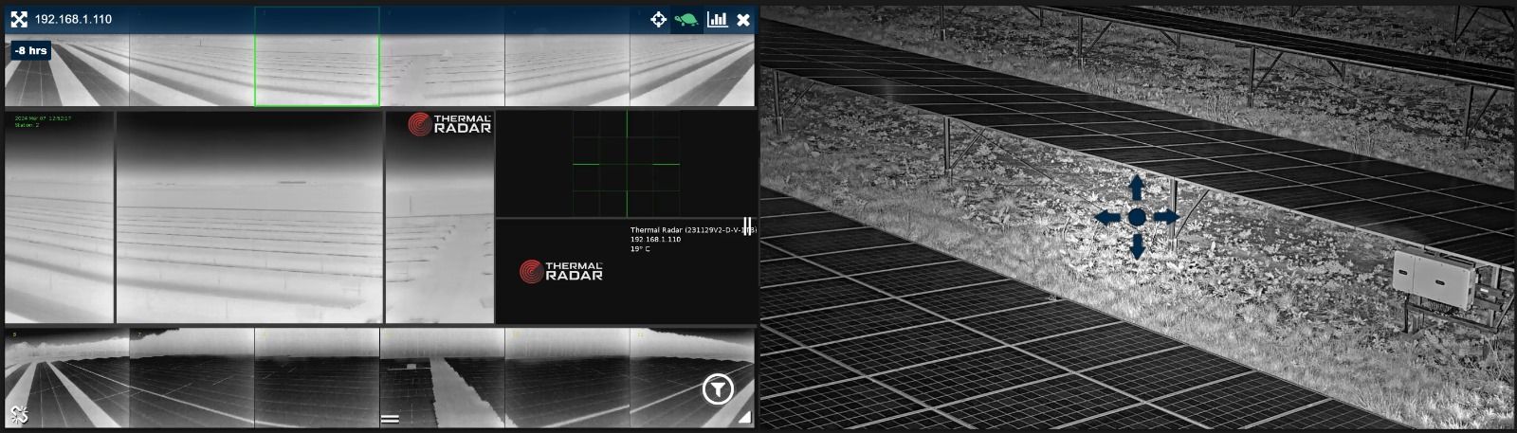Select the first bottom panorama segment
Image resolution: width=1517 pixels, height=433 pixels.
pyautogui.click(x=66, y=377)
